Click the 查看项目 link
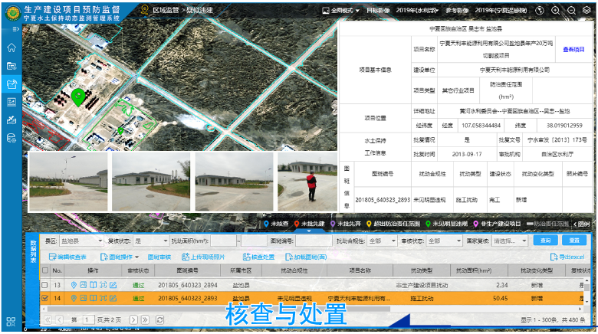Image resolution: width=598 pixels, height=334 pixels. 573,48
